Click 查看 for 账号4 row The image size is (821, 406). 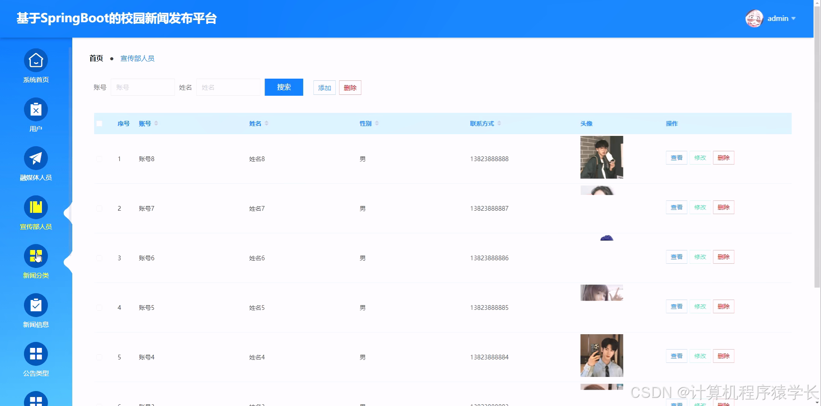676,356
